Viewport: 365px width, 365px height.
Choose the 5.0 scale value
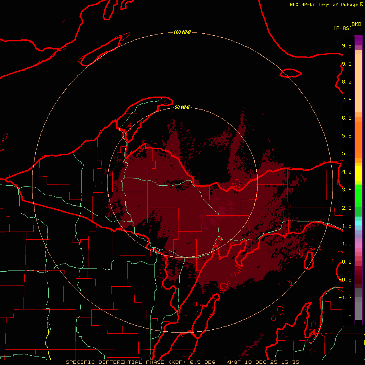point(347,154)
